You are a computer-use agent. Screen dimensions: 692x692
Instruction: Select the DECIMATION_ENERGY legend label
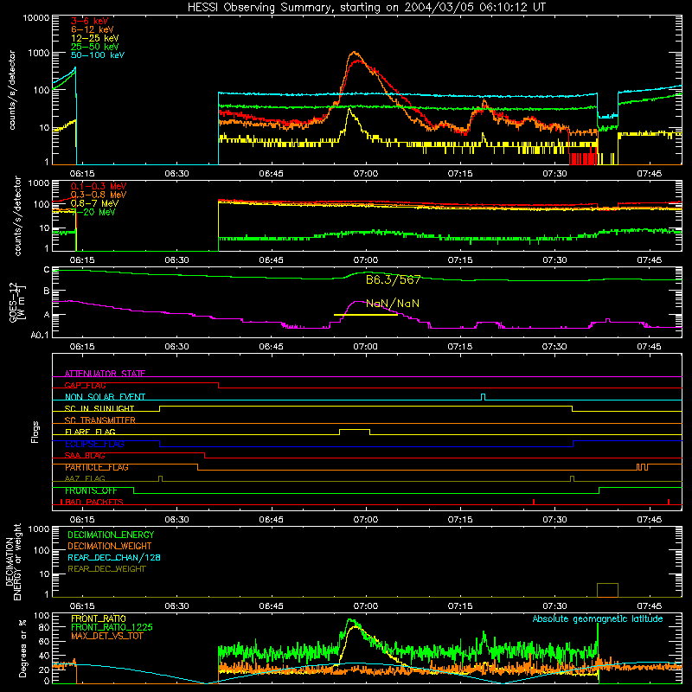(x=111, y=535)
